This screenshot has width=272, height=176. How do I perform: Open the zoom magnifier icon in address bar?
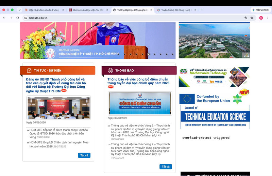[246, 18]
